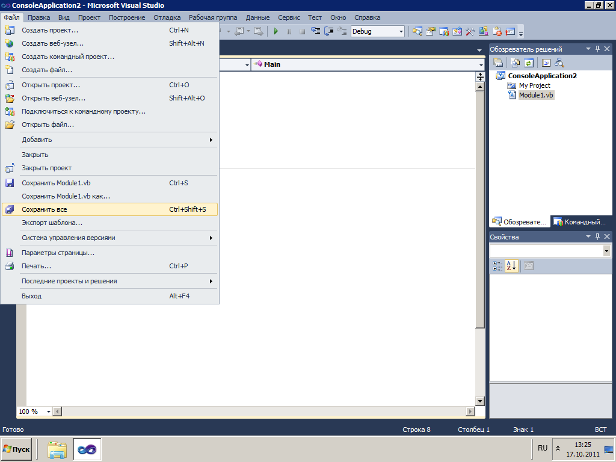Screen dimensions: 616x462
Task: Click Выход to exit Visual Studio
Action: point(109,296)
